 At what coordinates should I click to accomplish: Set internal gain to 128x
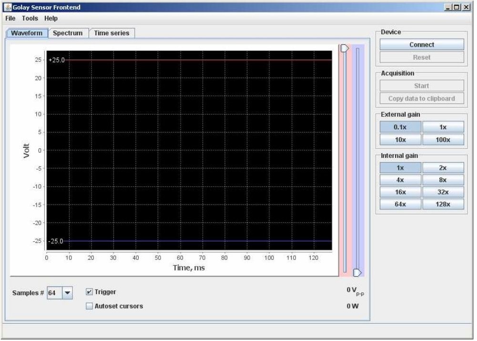443,204
